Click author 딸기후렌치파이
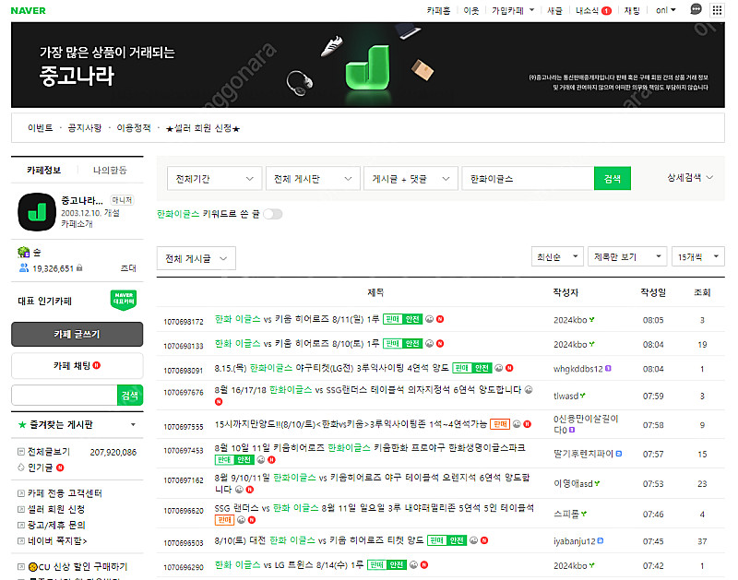 (x=584, y=454)
